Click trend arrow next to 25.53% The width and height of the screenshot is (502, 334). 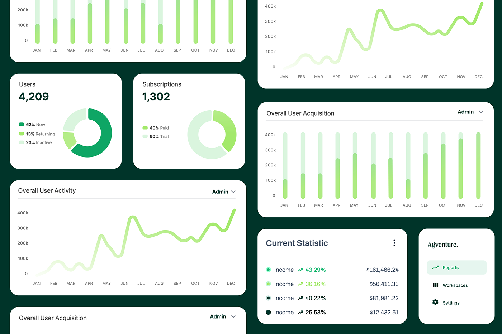point(300,313)
